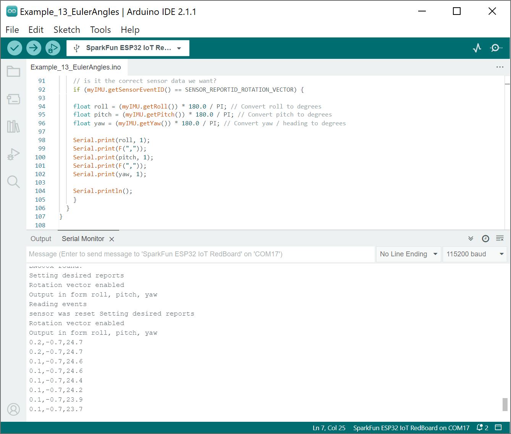Toggle timestamp display in Serial Monitor
Image resolution: width=511 pixels, height=434 pixels.
[485, 238]
